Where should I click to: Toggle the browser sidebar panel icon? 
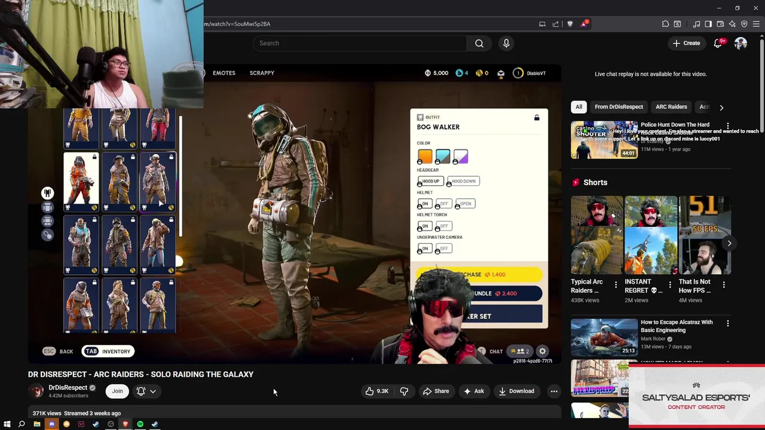(708, 24)
